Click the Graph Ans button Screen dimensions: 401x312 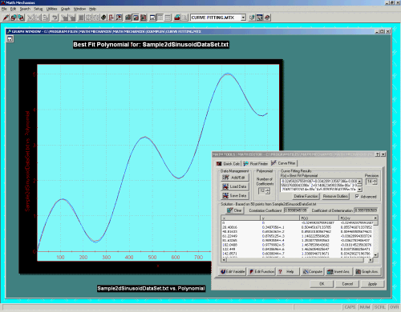point(367,271)
